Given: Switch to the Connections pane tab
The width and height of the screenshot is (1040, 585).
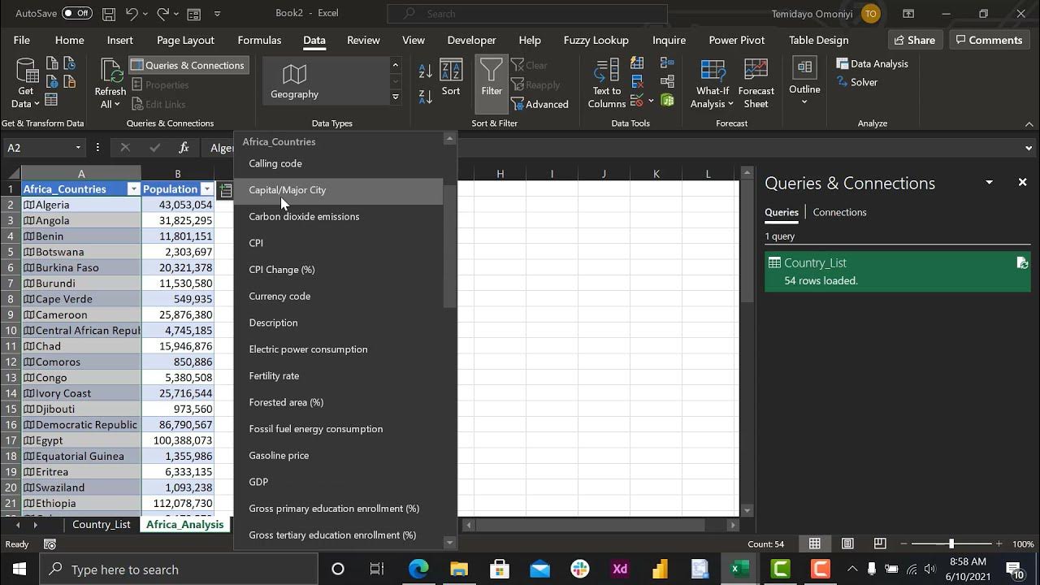Looking at the screenshot, I should (x=839, y=212).
